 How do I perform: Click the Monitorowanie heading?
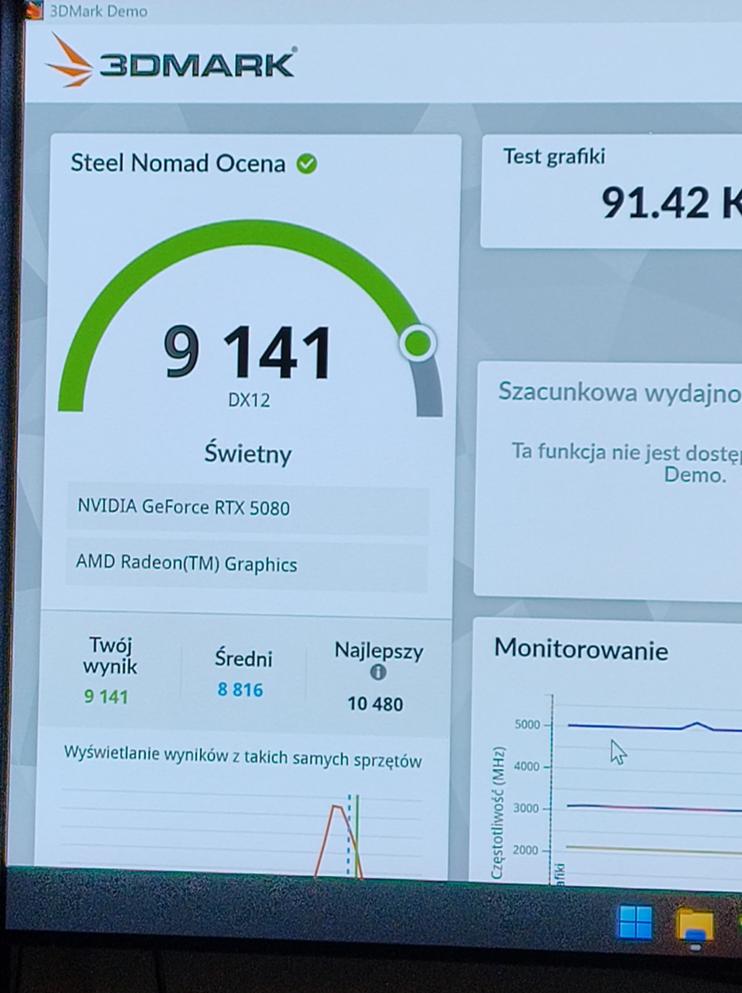[x=581, y=650]
